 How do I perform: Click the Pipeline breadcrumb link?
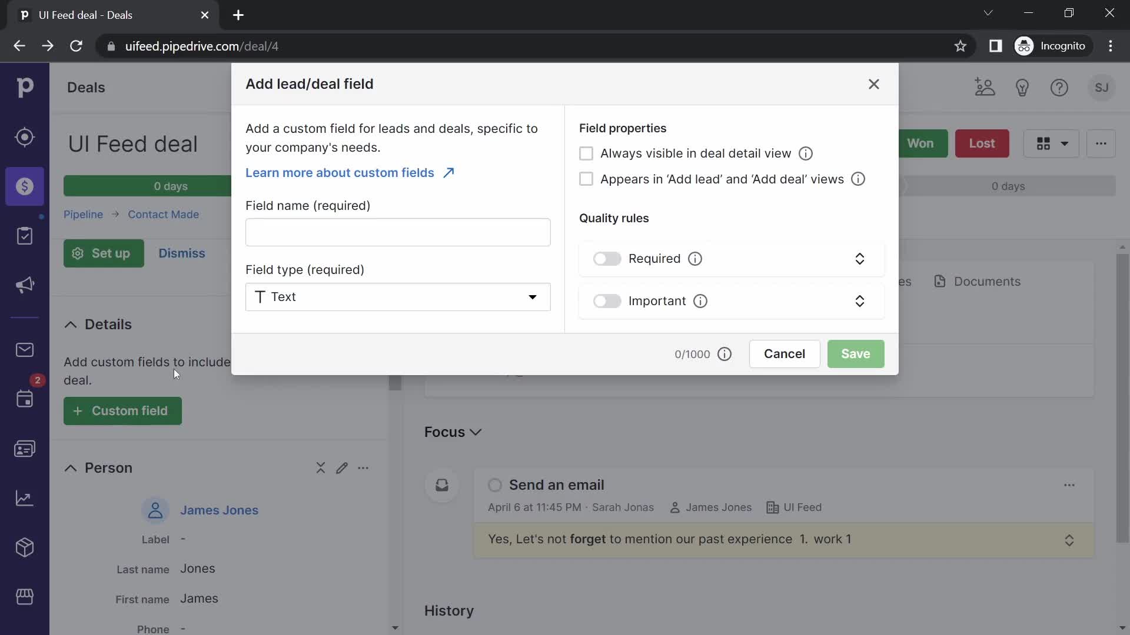click(x=82, y=214)
